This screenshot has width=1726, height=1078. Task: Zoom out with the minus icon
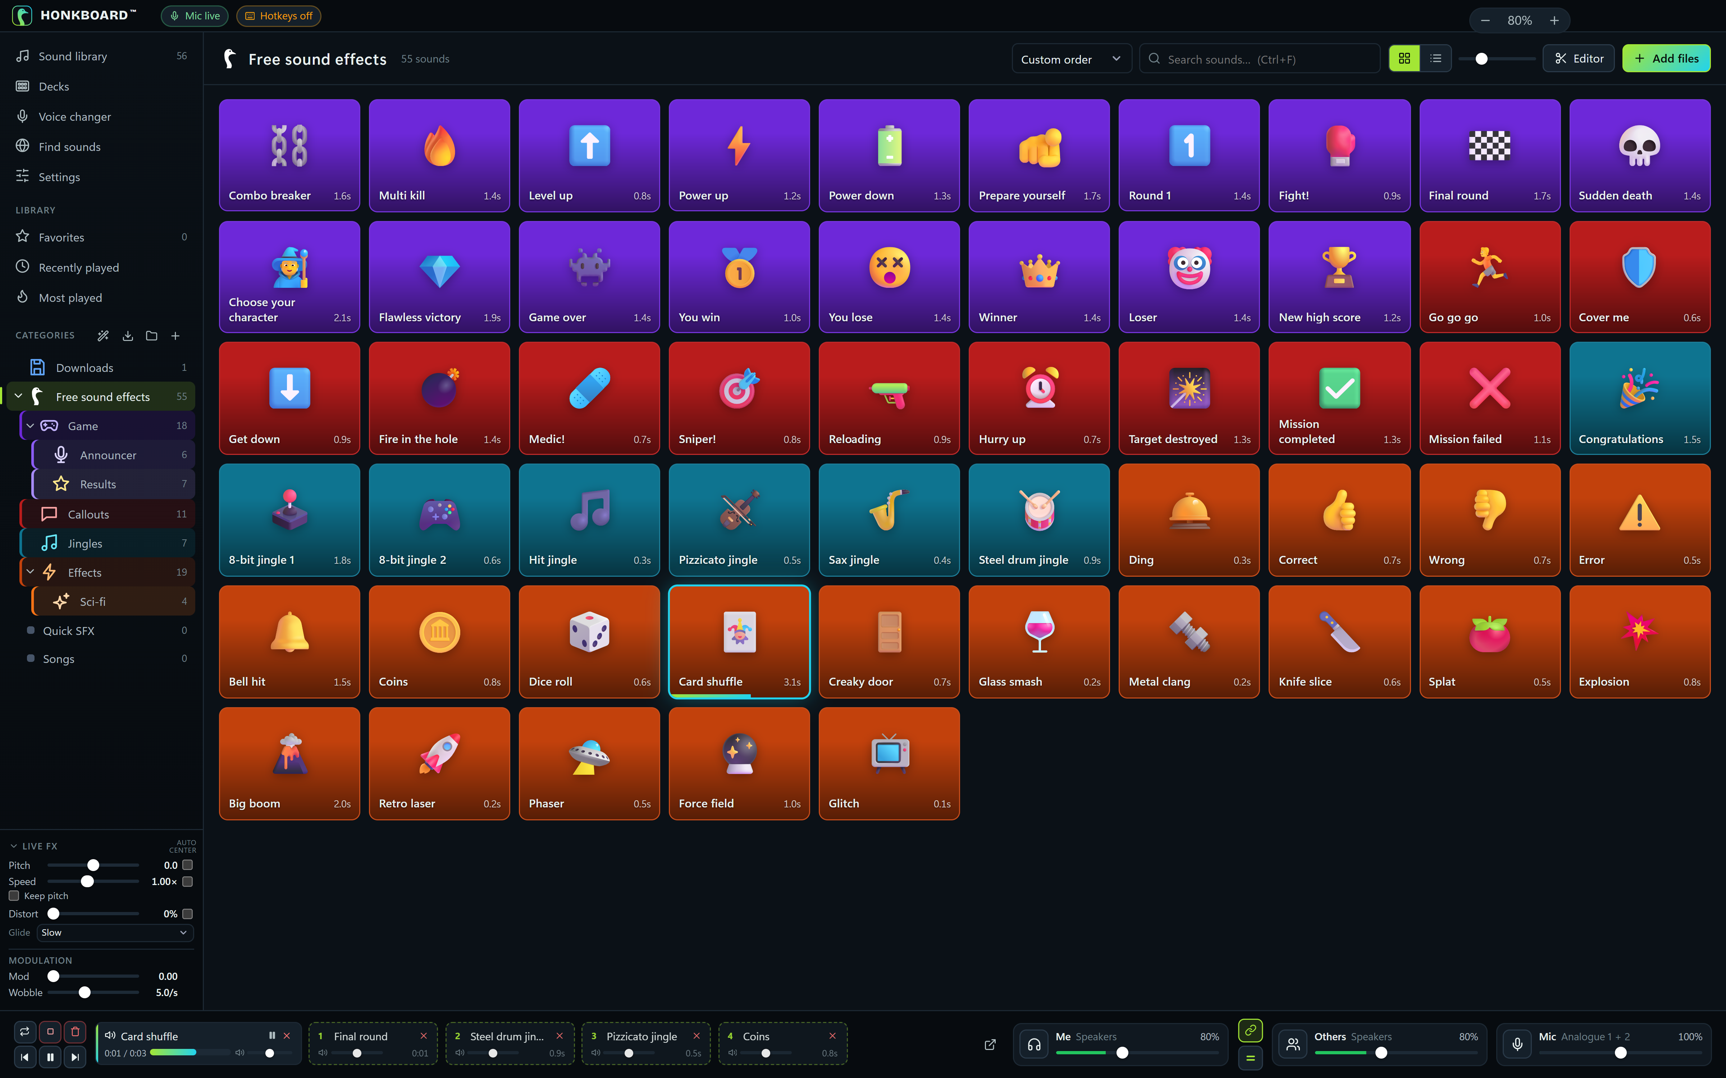pyautogui.click(x=1485, y=21)
